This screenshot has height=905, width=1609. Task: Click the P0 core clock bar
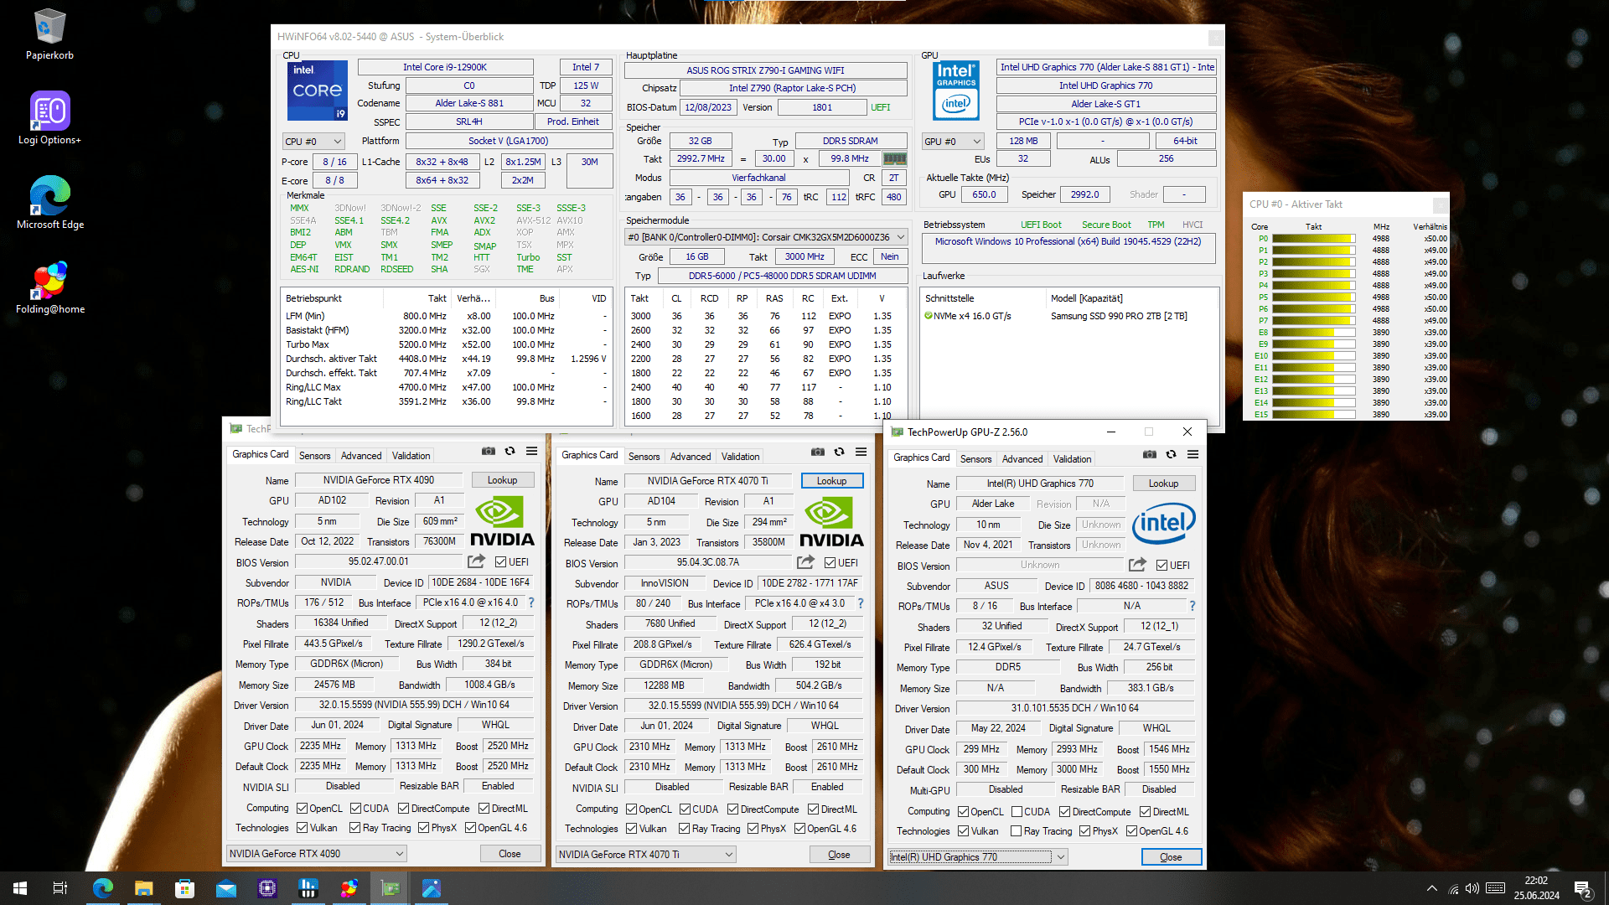point(1313,239)
